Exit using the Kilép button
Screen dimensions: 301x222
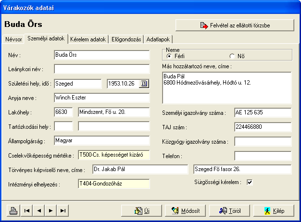click(x=274, y=210)
